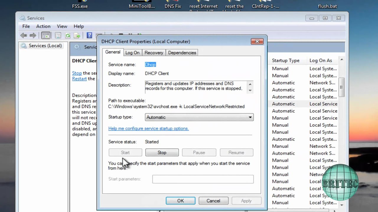
Task: Open the MiniToolB... desktop icon
Action: point(142,6)
